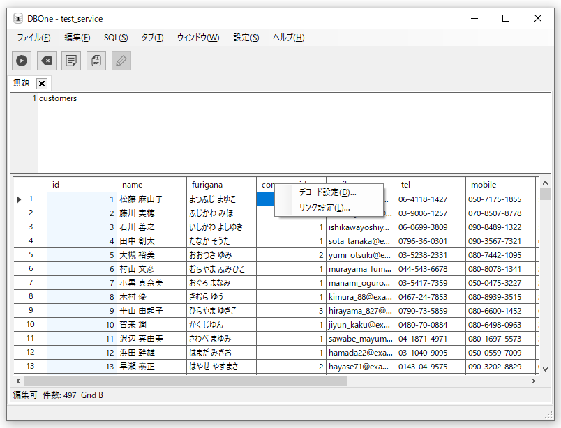Open the SQL(S) menu
The image size is (561, 428).
coord(116,38)
